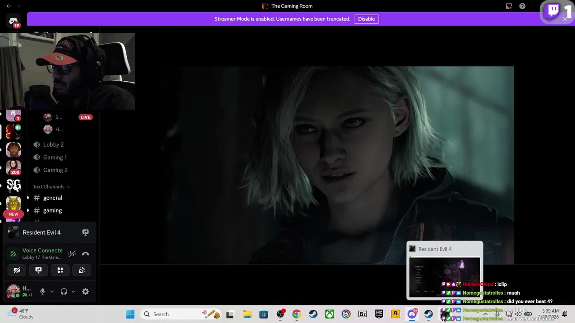Open OBS icon with red record dot
The width and height of the screenshot is (575, 323).
click(x=280, y=314)
